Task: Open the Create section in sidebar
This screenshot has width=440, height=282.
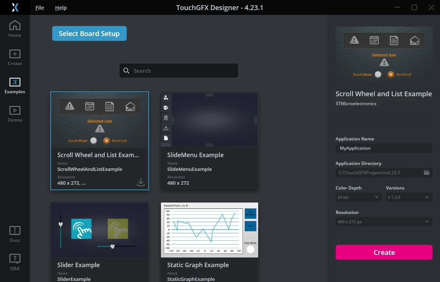Action: tap(15, 54)
